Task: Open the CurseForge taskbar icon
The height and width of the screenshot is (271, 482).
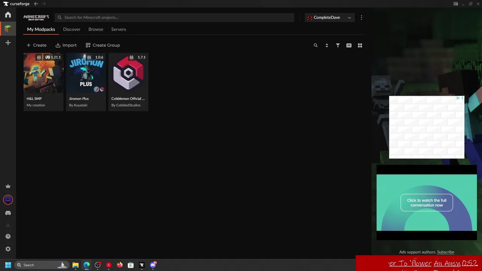Action: [x=142, y=265]
